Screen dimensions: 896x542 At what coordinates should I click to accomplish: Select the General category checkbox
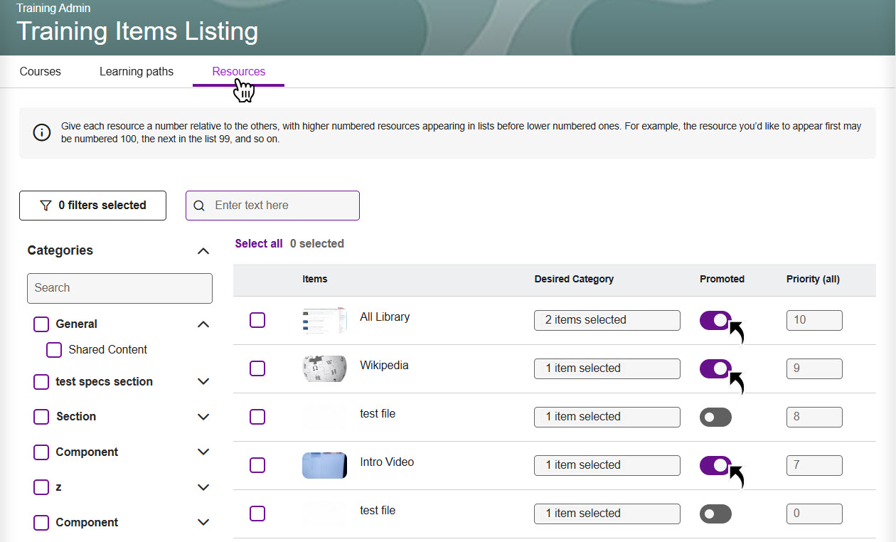tap(41, 324)
